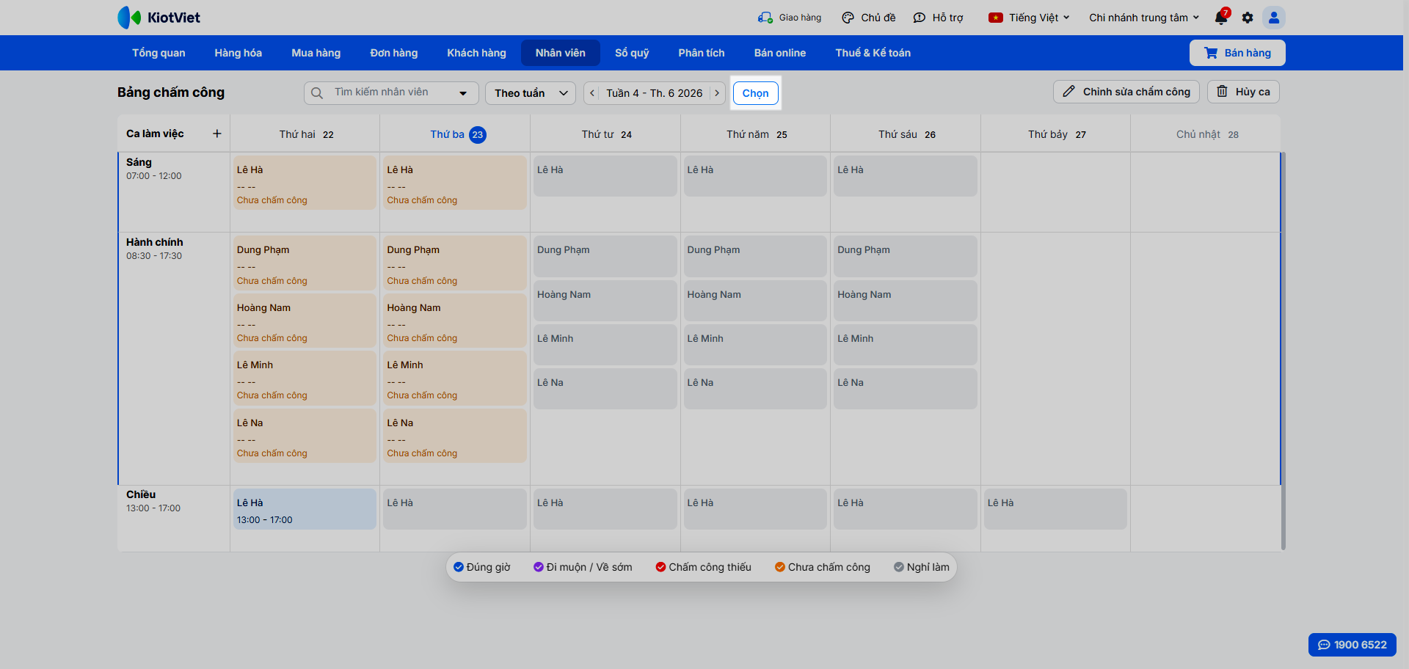The height and width of the screenshot is (669, 1409).
Task: Select the Chiều 13:00 - 17:00 shift row
Action: (x=174, y=519)
